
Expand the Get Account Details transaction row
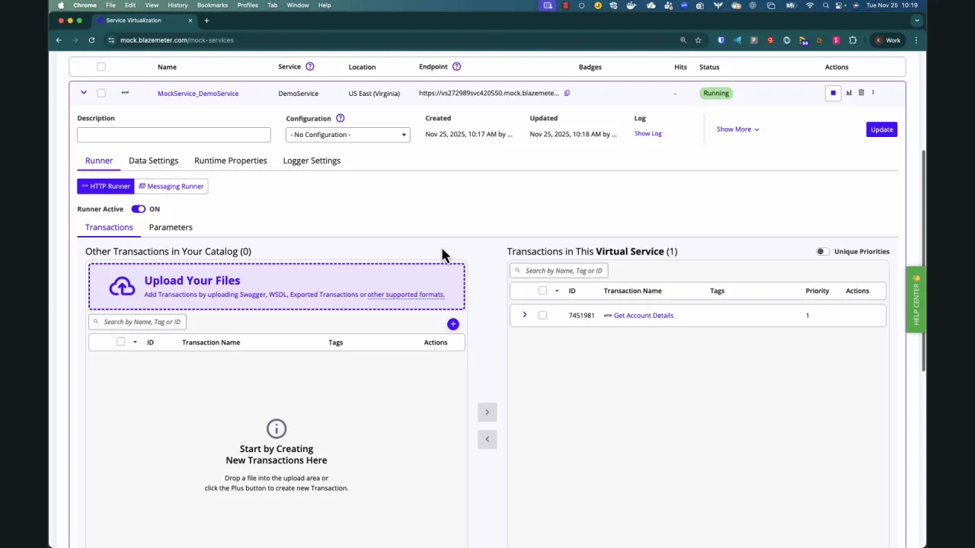524,315
